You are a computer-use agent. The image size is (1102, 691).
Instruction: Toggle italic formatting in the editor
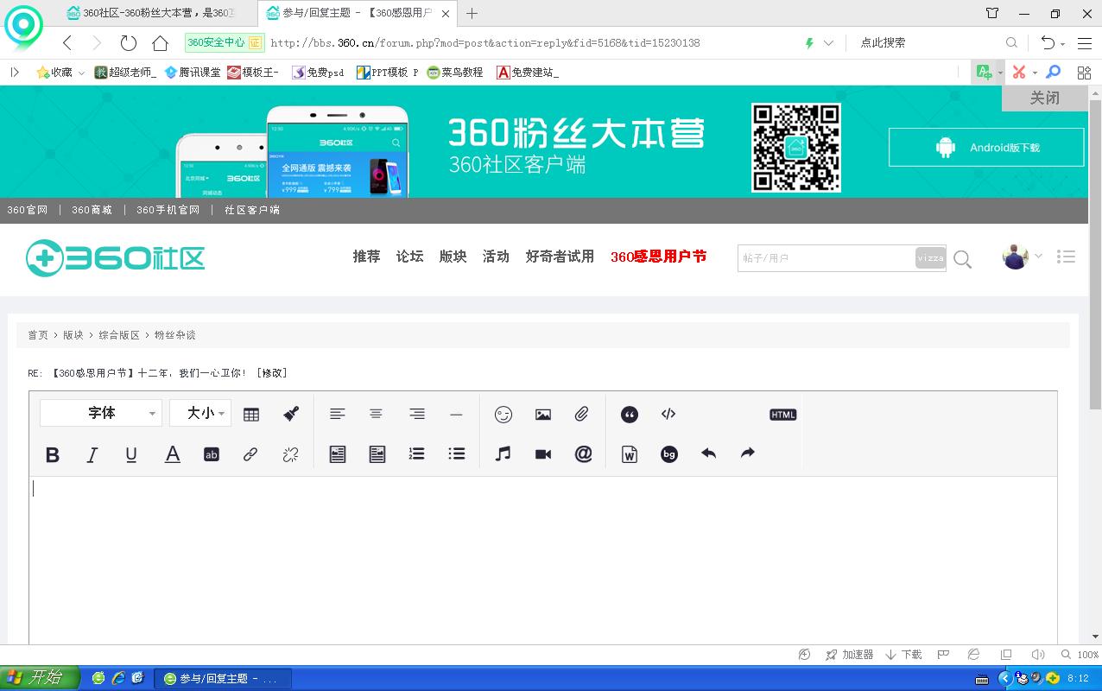[x=92, y=454]
